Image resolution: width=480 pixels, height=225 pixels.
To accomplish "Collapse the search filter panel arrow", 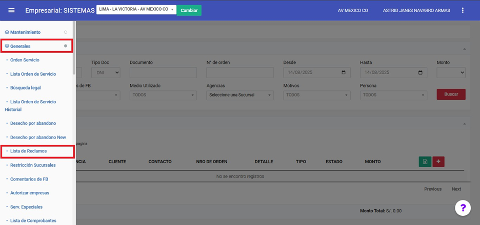I will [465, 49].
